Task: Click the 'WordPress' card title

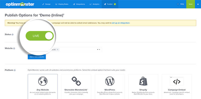Action: tap(110, 90)
